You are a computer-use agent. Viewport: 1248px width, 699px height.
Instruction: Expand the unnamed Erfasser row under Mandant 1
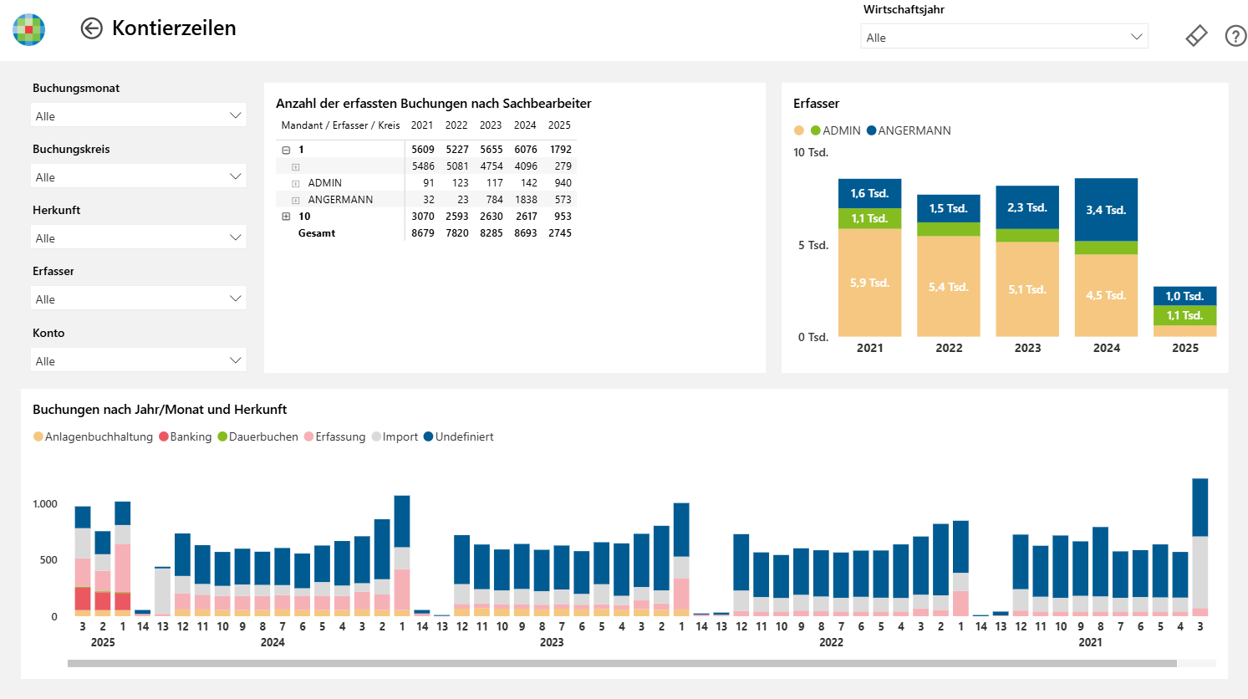pos(295,166)
